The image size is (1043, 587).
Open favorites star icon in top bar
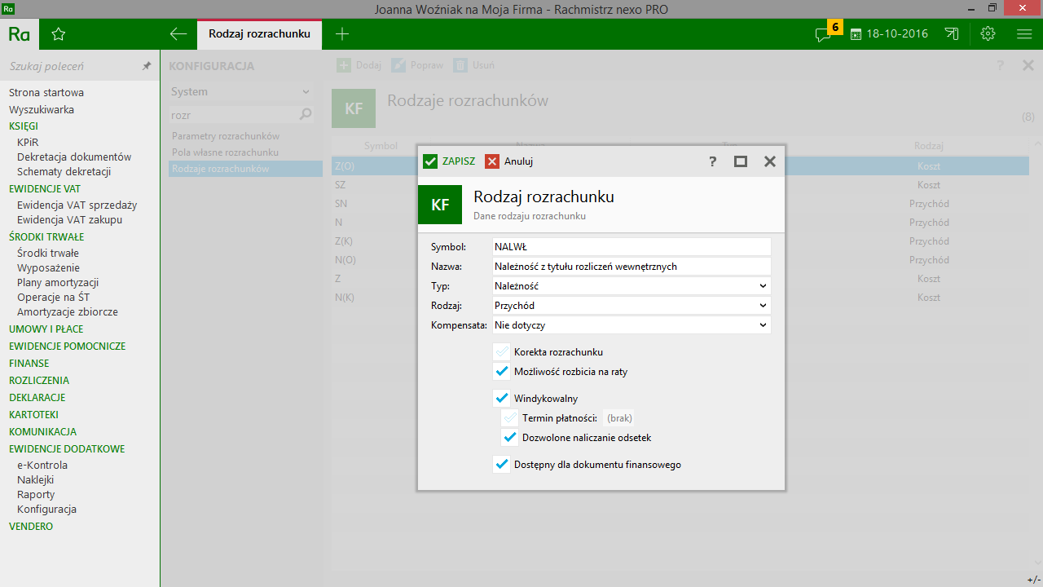click(x=58, y=34)
